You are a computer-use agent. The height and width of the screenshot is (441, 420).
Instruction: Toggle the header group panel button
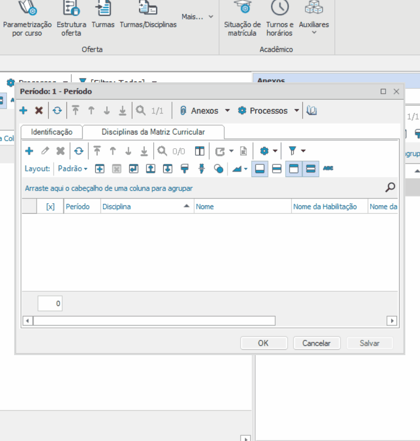294,169
